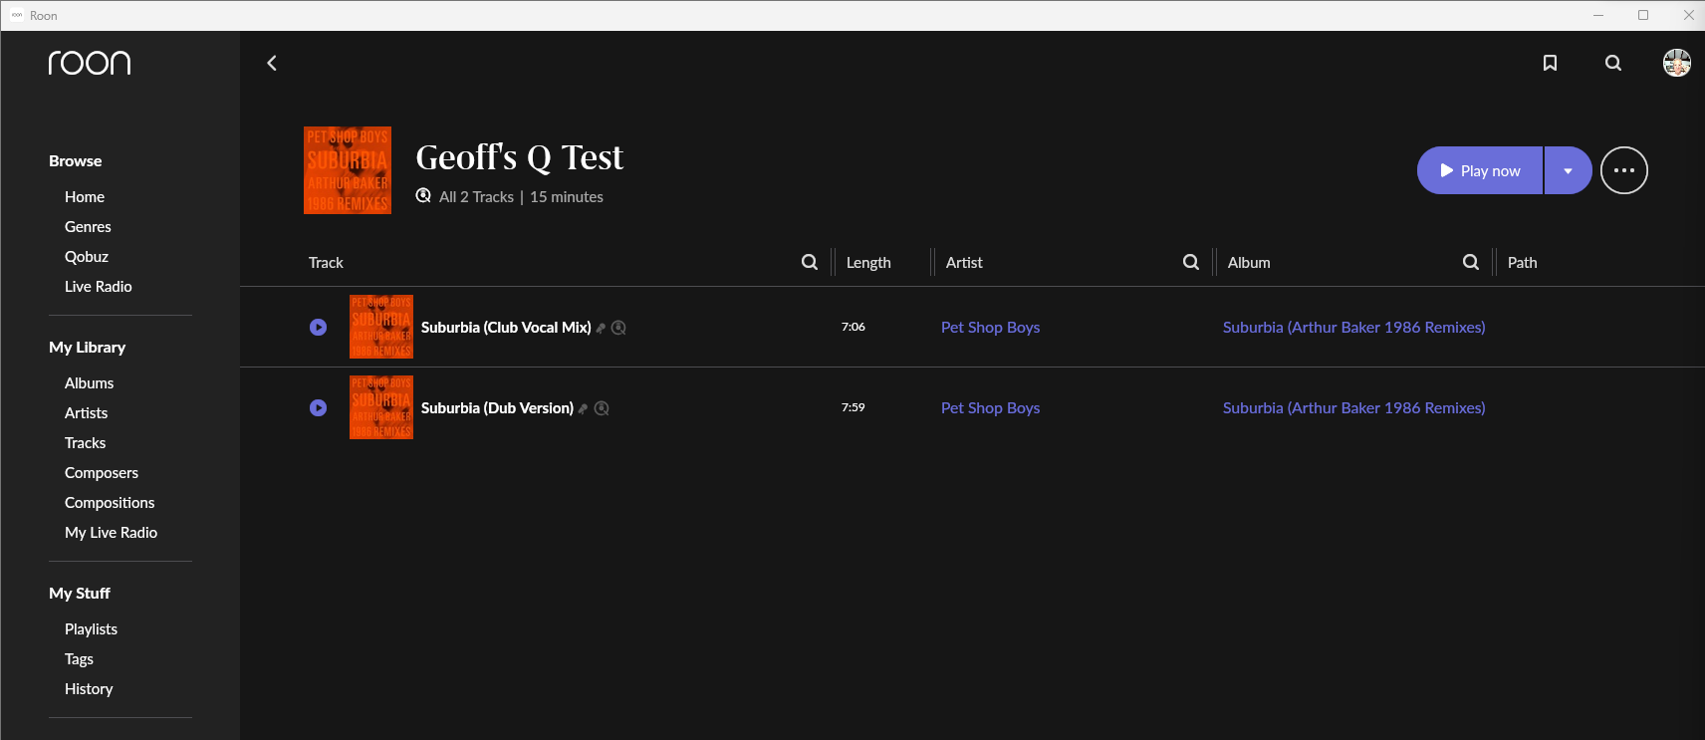This screenshot has width=1705, height=740.
Task: Open the bookmarks icon
Action: (1550, 63)
